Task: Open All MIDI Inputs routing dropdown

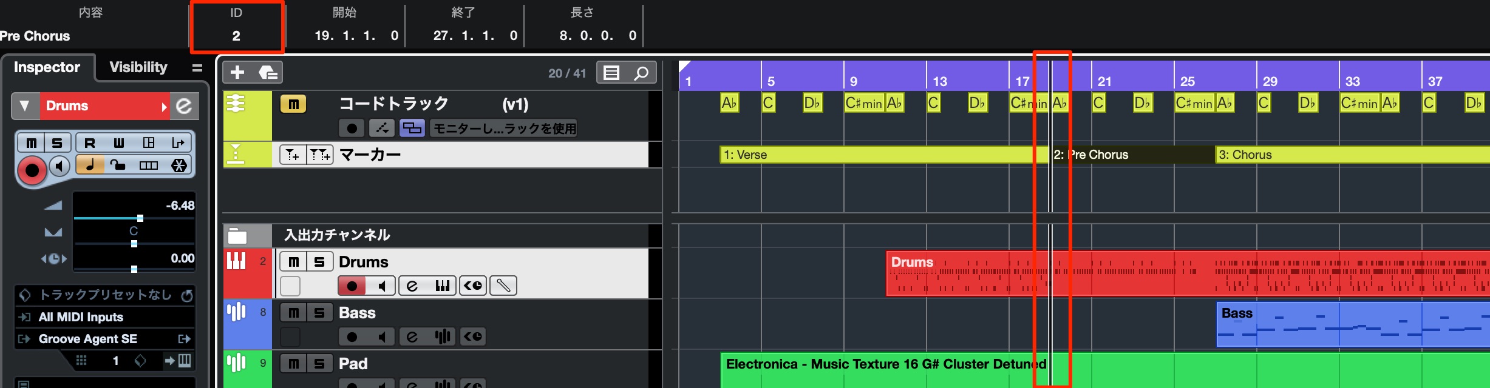Action: click(106, 317)
